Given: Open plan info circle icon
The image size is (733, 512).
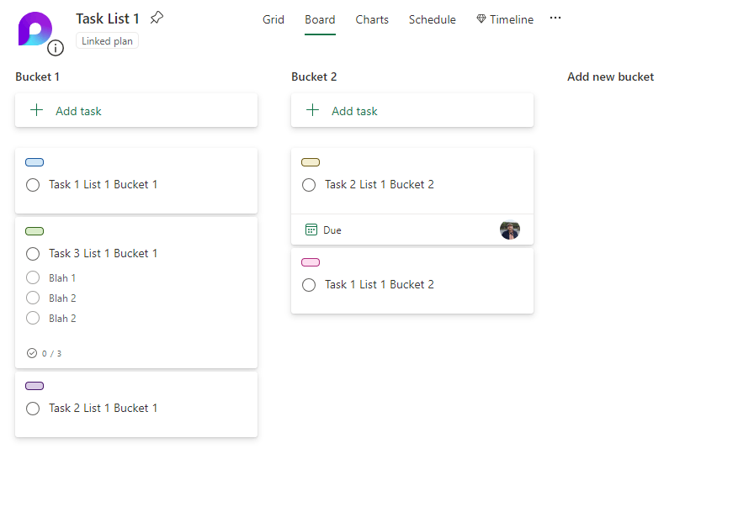Looking at the screenshot, I should 56,48.
